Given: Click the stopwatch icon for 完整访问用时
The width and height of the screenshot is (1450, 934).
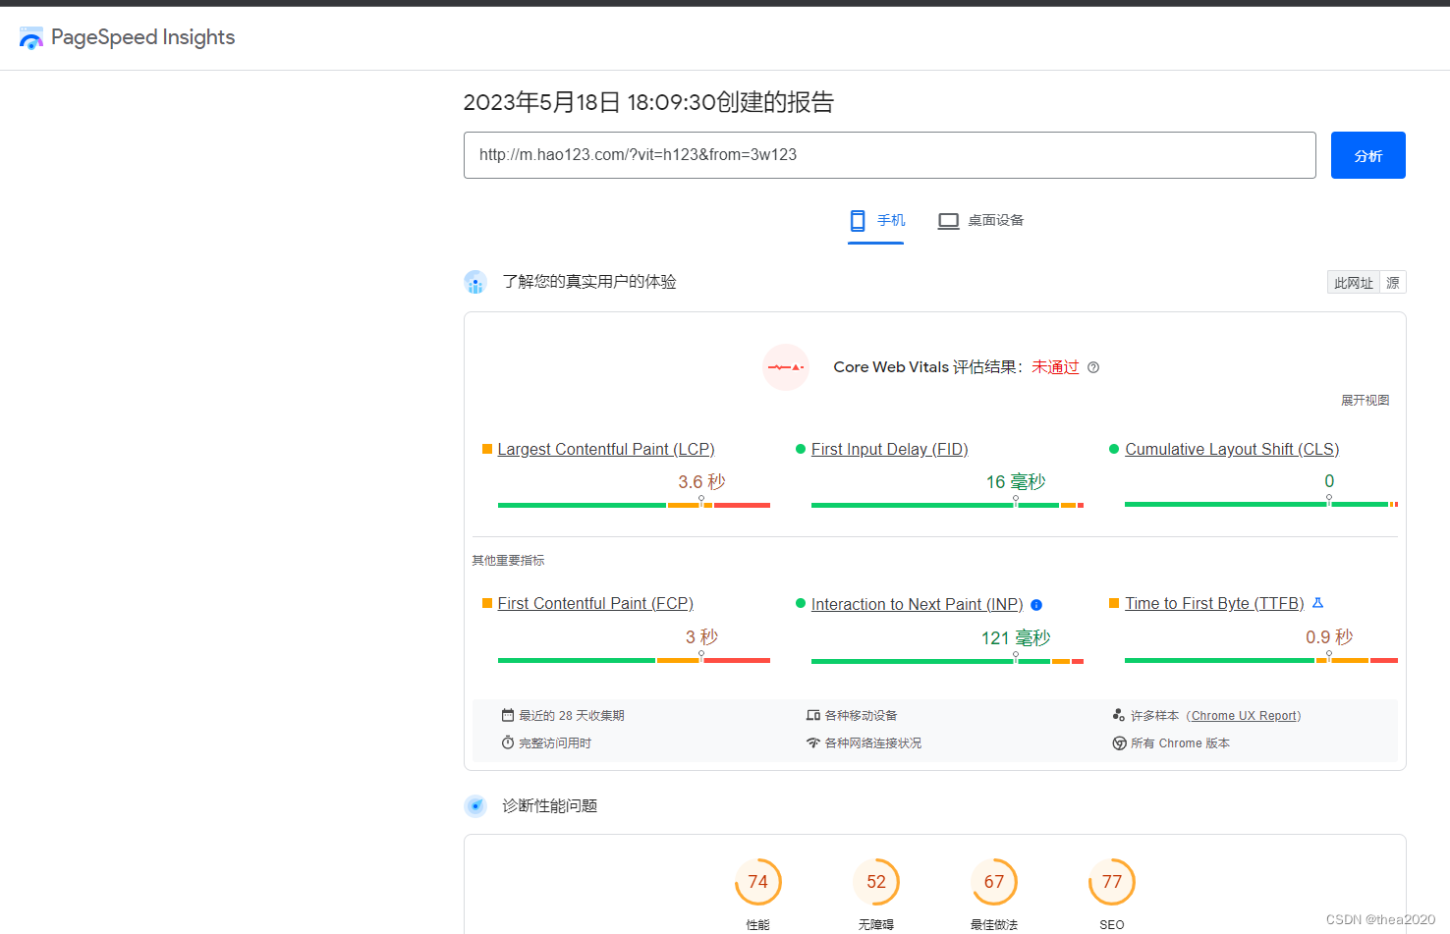Looking at the screenshot, I should coord(508,742).
